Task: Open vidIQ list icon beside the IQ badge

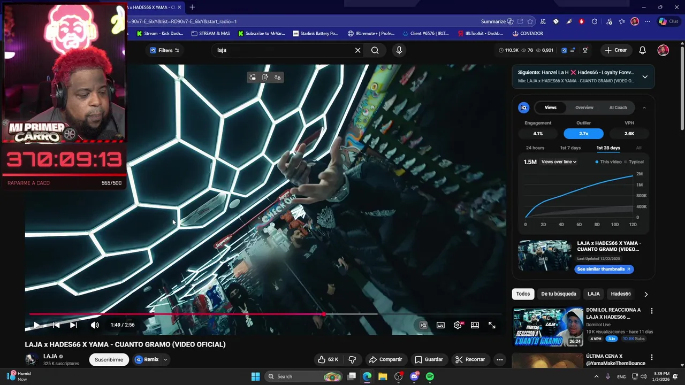Action: pyautogui.click(x=573, y=50)
